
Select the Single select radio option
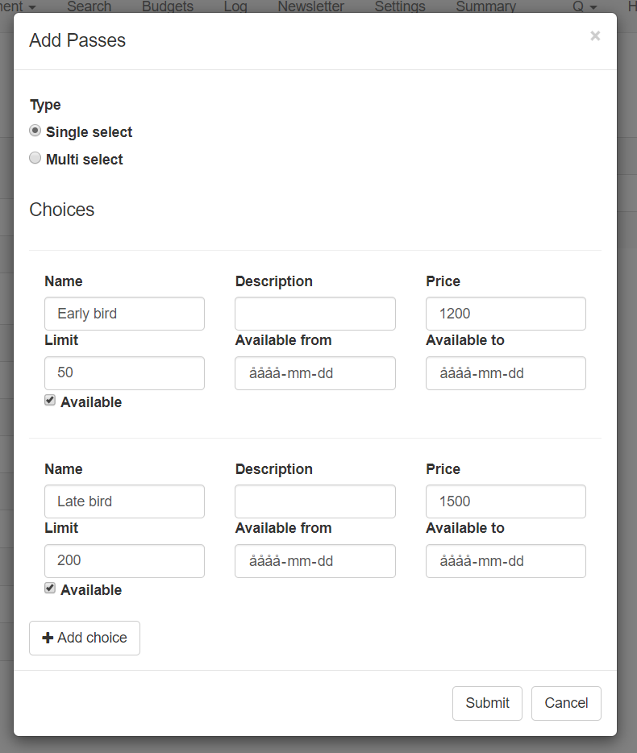pos(35,131)
